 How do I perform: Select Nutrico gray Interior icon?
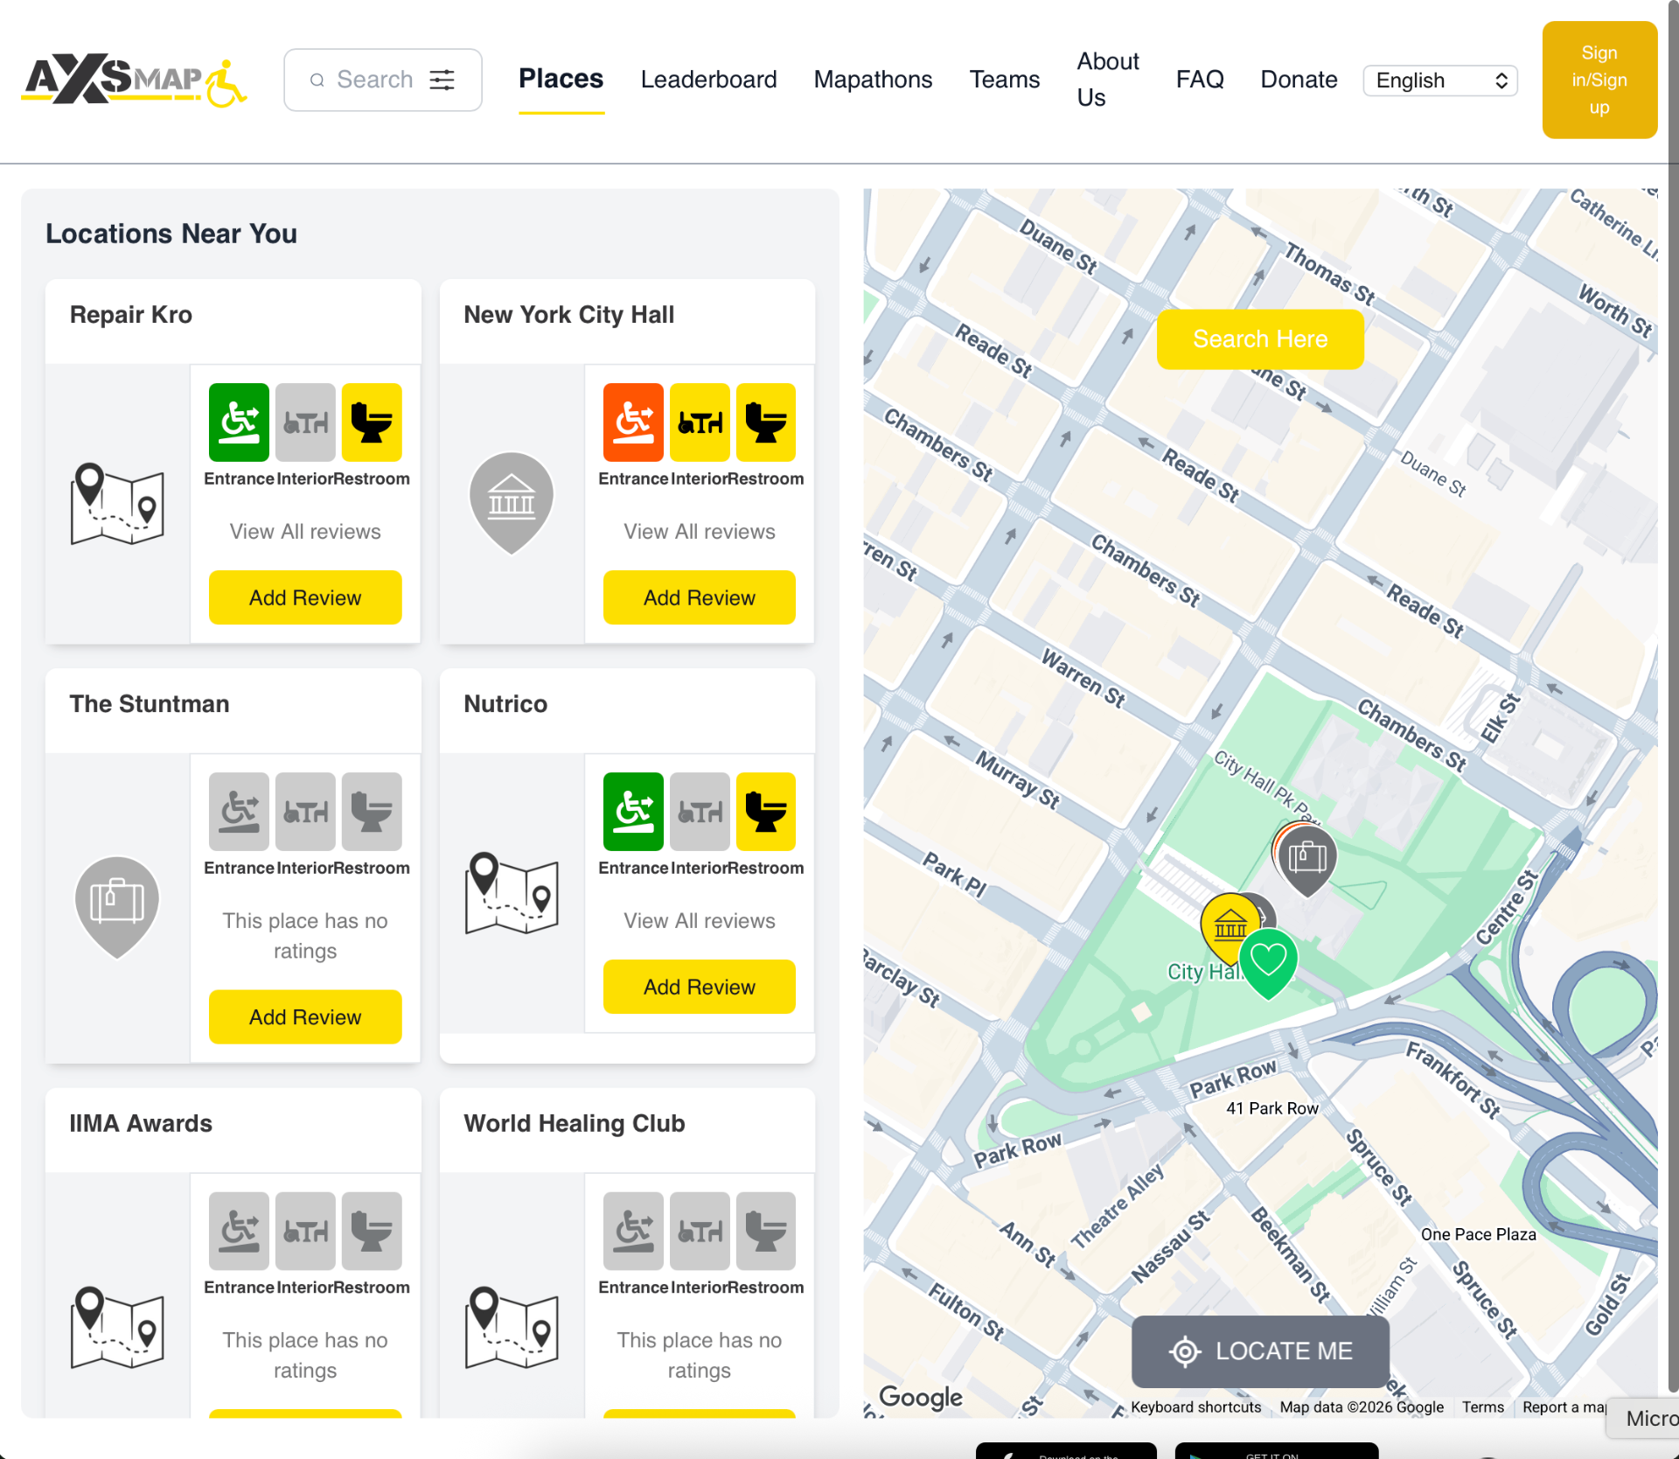click(700, 812)
